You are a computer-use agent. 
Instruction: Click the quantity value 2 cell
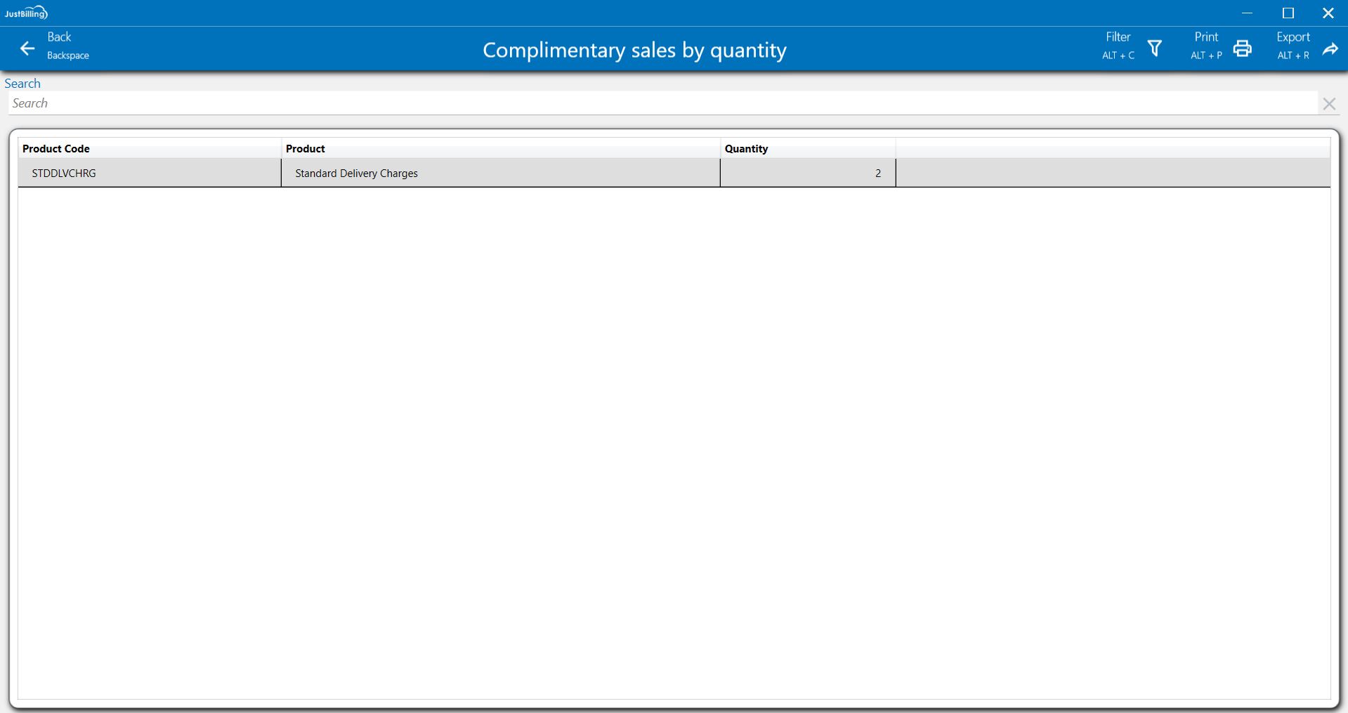click(808, 174)
